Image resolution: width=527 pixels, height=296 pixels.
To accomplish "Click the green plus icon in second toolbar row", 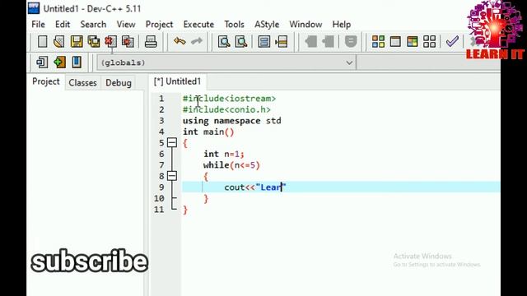I will coord(59,62).
